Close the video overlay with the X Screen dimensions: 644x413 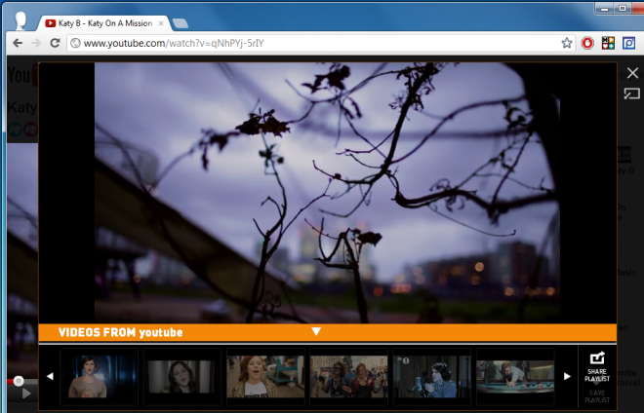[633, 73]
